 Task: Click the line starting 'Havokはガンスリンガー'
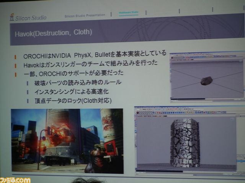[90, 64]
